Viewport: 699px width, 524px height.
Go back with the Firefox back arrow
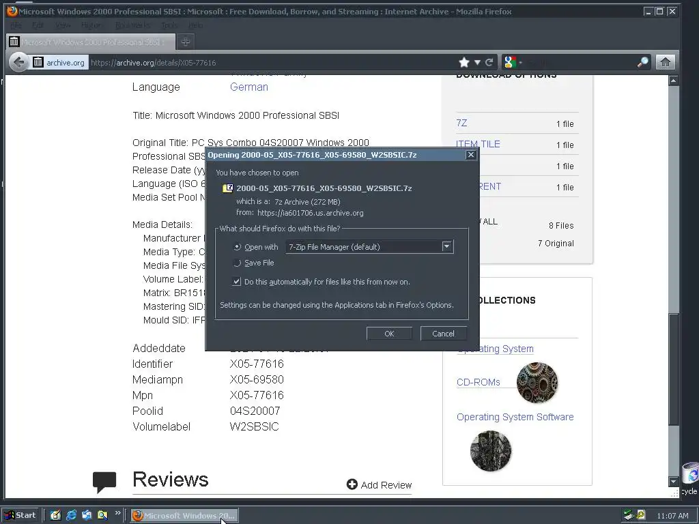18,62
